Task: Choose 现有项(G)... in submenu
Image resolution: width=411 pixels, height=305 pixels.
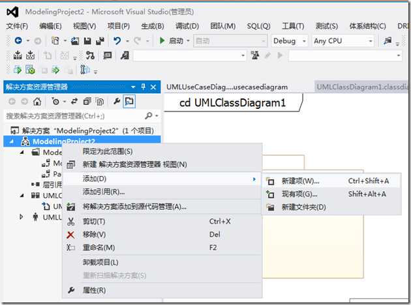Action: coord(331,194)
